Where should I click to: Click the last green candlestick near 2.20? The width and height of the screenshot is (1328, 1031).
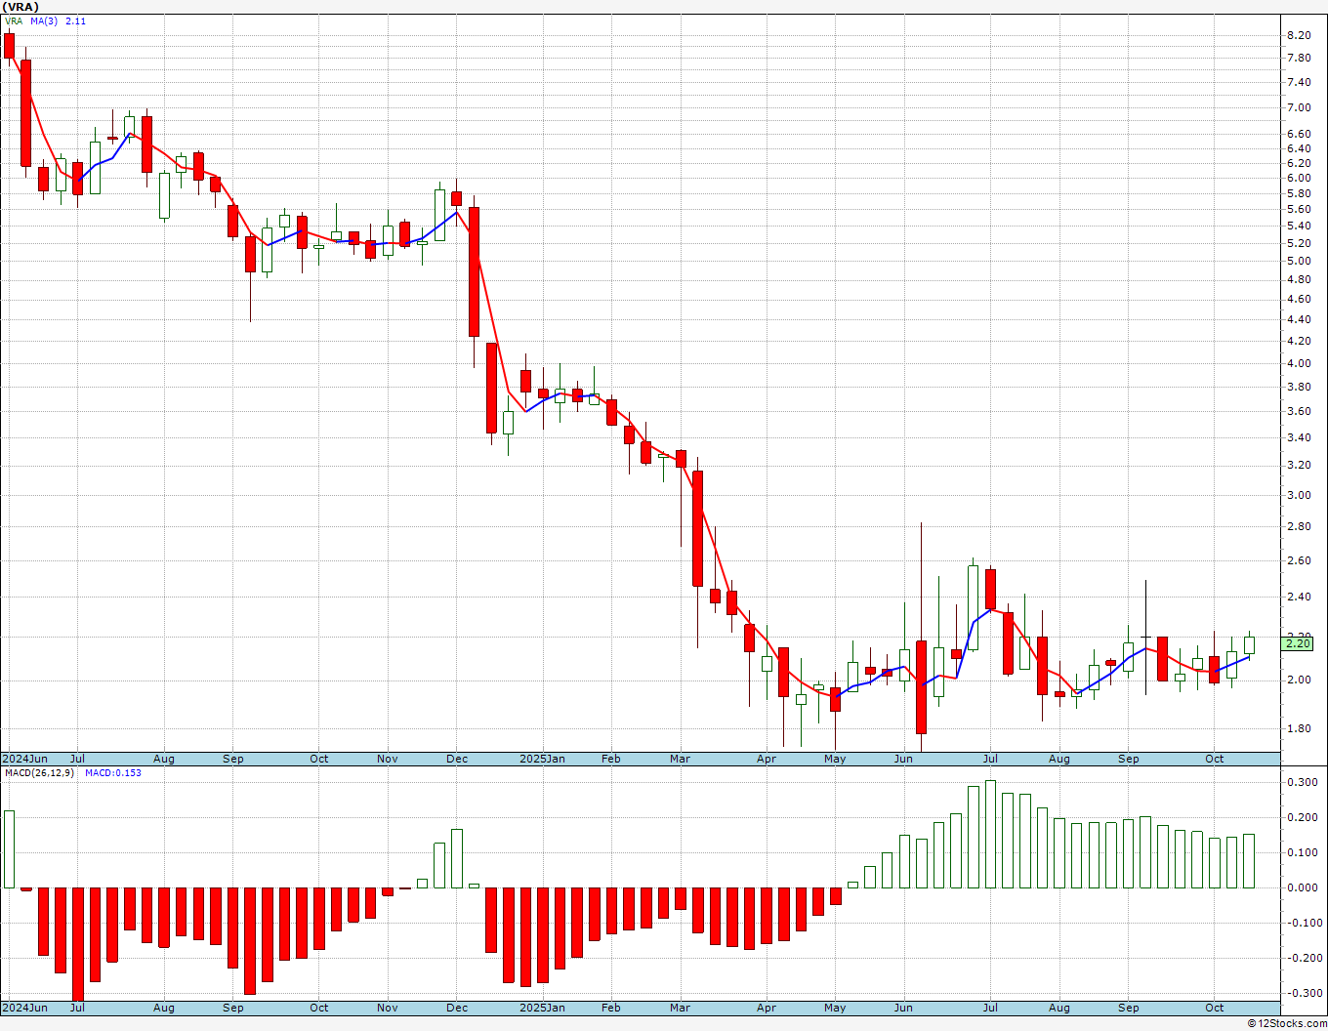pos(1249,645)
